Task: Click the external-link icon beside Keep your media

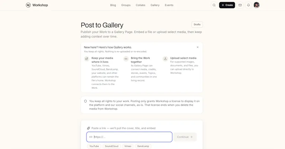Action: point(87,59)
